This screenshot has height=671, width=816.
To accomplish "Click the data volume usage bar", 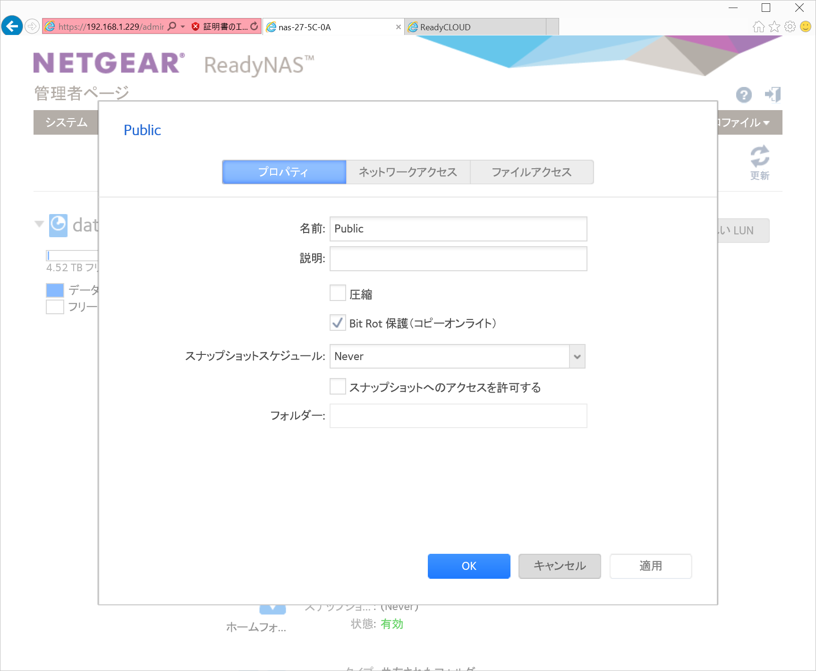I will point(72,256).
